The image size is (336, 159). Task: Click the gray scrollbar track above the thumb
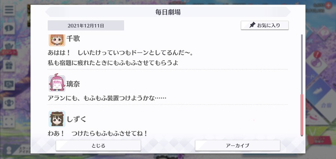click(302, 64)
